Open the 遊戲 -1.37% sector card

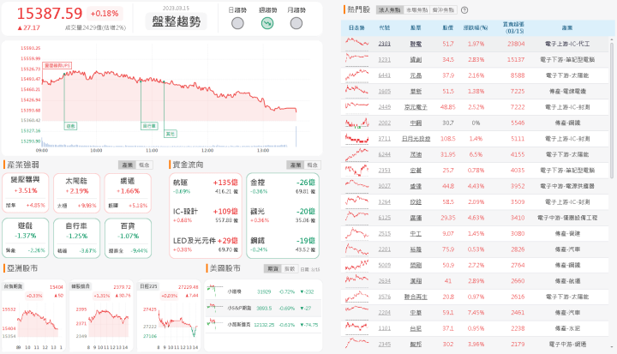pos(26,238)
